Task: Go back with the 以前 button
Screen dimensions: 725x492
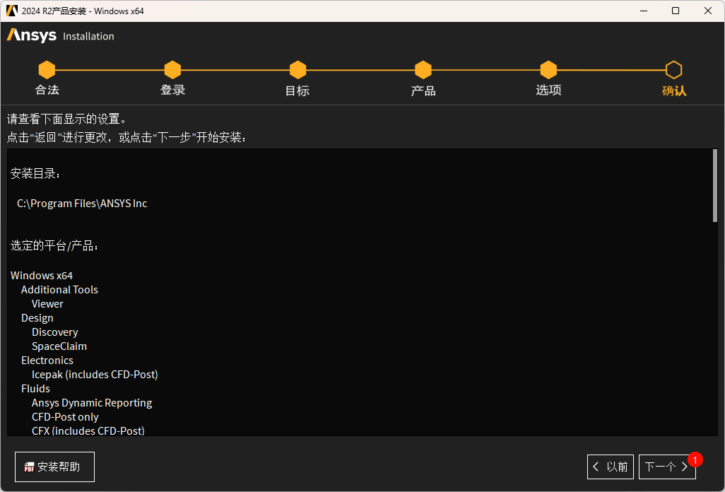Action: coord(611,467)
